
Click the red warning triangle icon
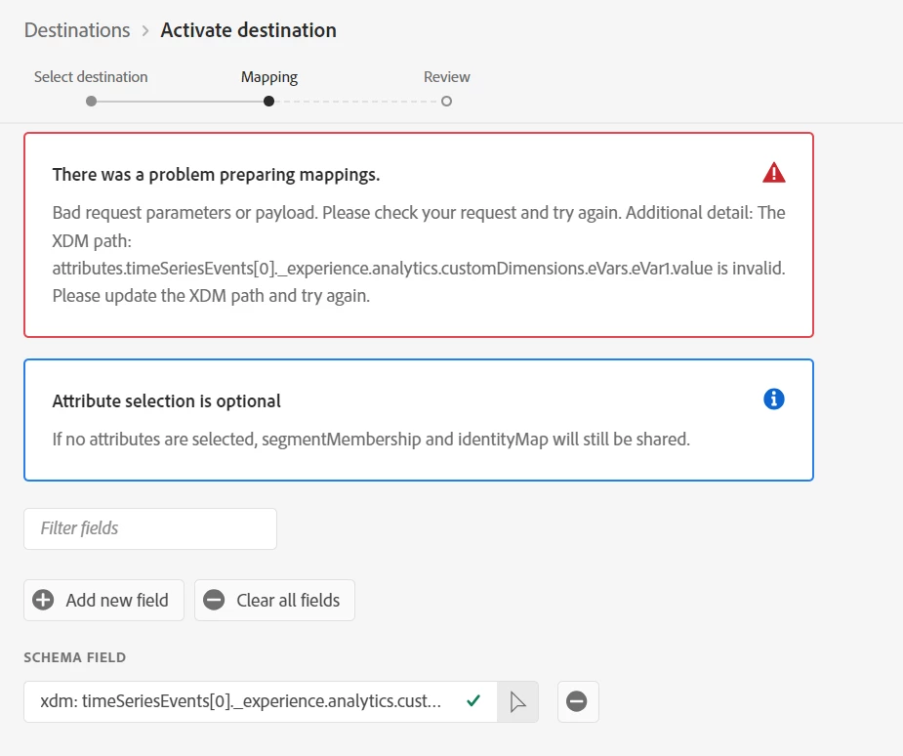pyautogui.click(x=773, y=173)
